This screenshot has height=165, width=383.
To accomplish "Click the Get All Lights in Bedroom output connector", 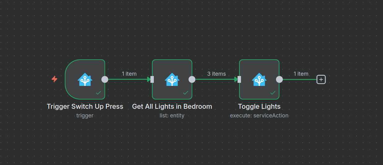I will click(192, 79).
